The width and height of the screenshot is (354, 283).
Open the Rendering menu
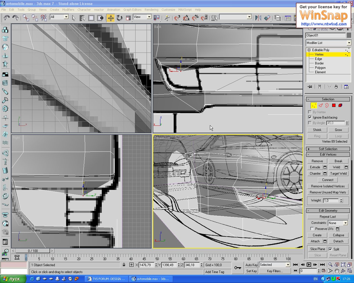pos(151,10)
